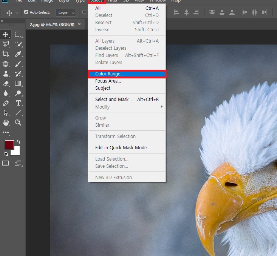The image size is (277, 256).
Task: Swap foreground and background colors
Action: pyautogui.click(x=19, y=142)
